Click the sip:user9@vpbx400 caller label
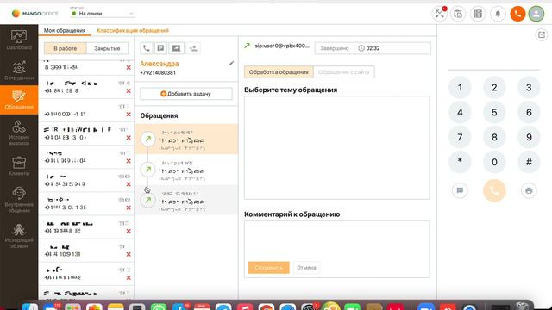Image resolution: width=552 pixels, height=310 pixels. [282, 46]
